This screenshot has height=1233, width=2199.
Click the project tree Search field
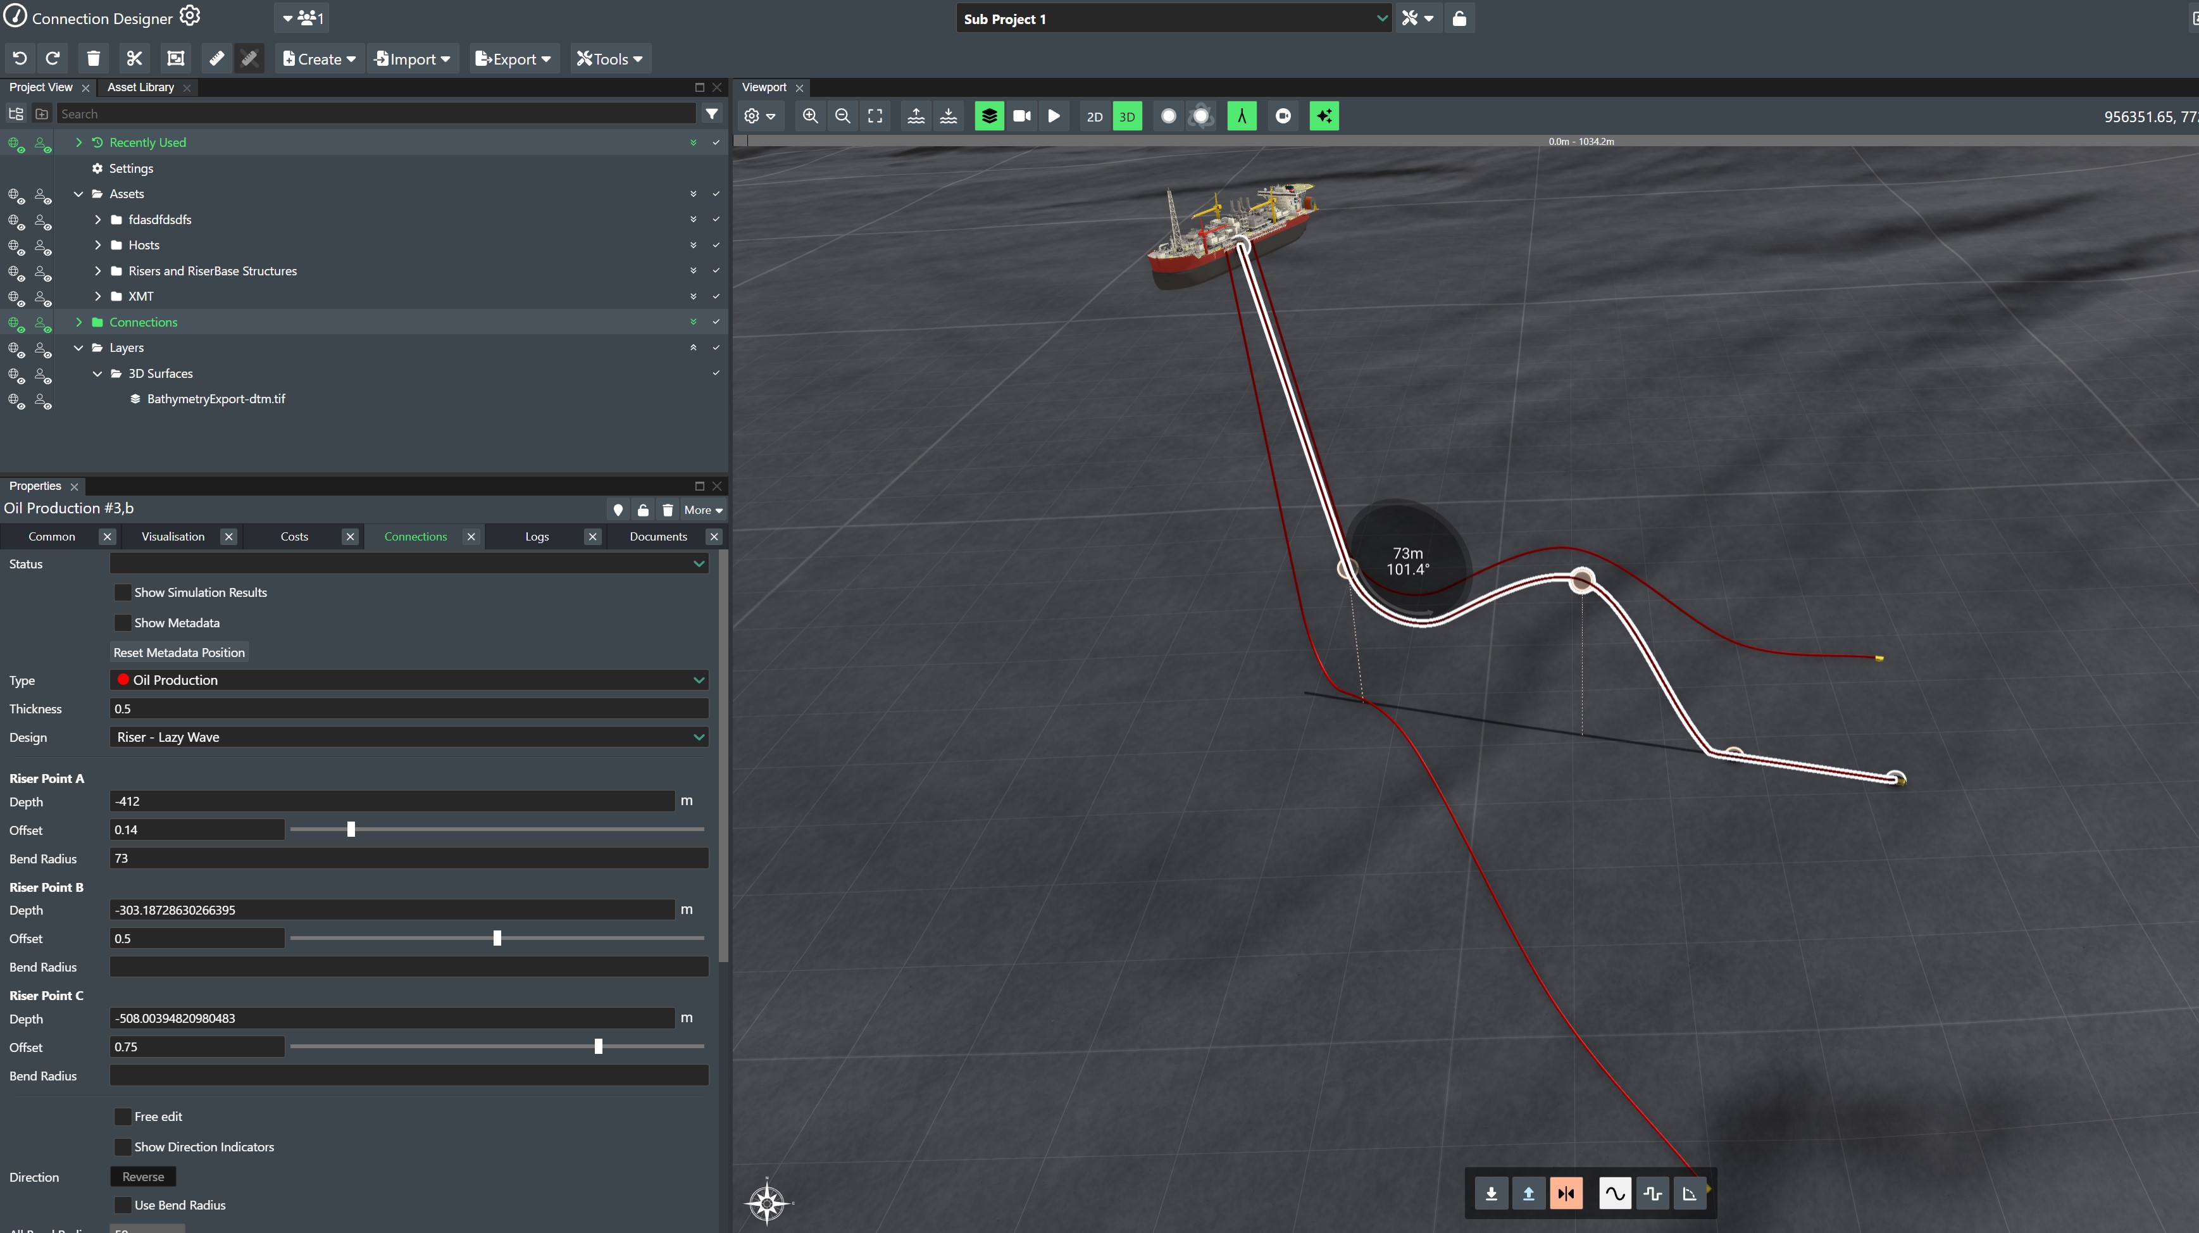[377, 113]
